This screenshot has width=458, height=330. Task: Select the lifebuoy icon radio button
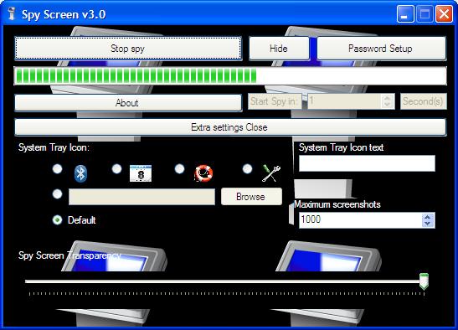(180, 168)
